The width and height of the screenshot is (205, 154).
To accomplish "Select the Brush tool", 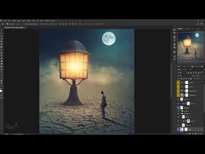I will (x=1, y=50).
